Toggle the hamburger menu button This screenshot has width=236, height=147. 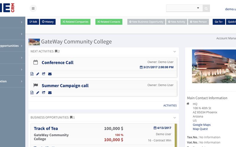33,9
